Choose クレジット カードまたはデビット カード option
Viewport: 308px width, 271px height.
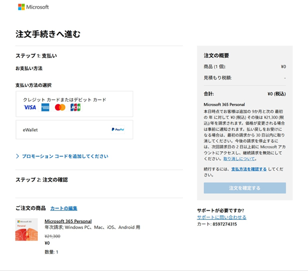[74, 104]
